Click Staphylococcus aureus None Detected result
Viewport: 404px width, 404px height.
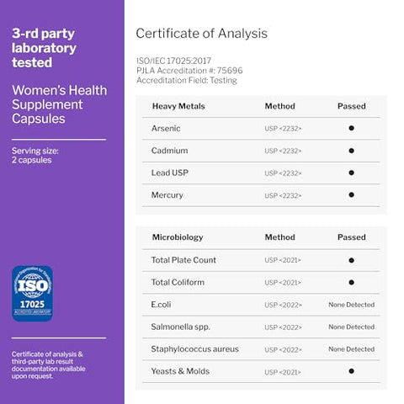pyautogui.click(x=352, y=349)
